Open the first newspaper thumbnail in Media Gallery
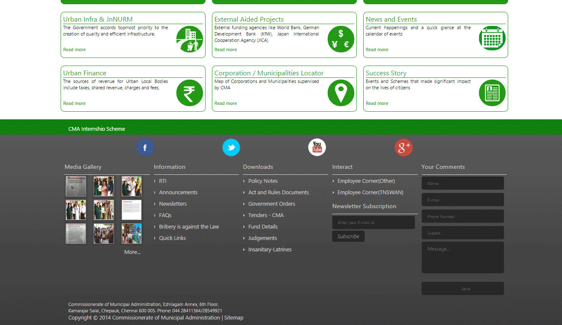 75,186
